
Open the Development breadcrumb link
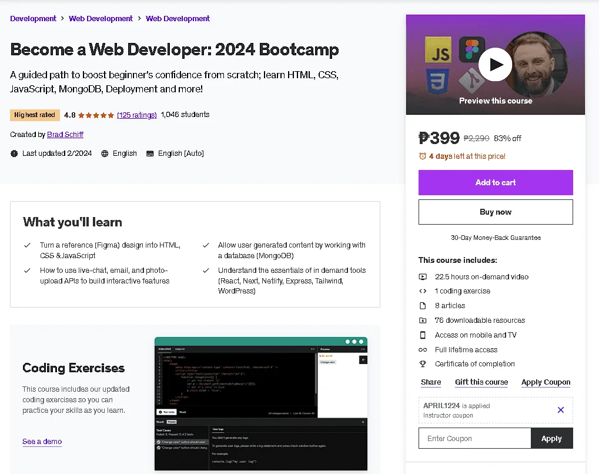tap(33, 18)
